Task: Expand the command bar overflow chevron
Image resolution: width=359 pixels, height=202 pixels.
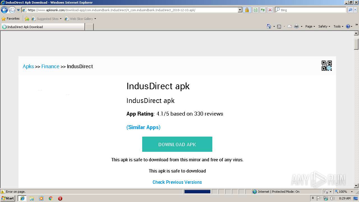Action: (356, 25)
